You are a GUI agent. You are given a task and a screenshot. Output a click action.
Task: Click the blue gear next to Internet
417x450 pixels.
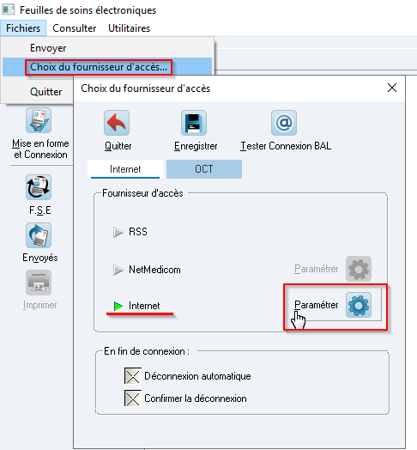(359, 305)
